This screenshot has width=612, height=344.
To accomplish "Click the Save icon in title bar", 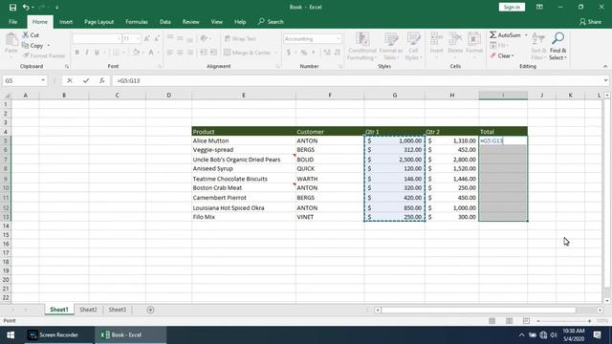I will pyautogui.click(x=12, y=7).
